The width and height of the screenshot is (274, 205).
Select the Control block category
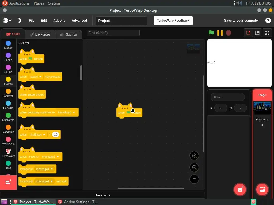pos(8,93)
